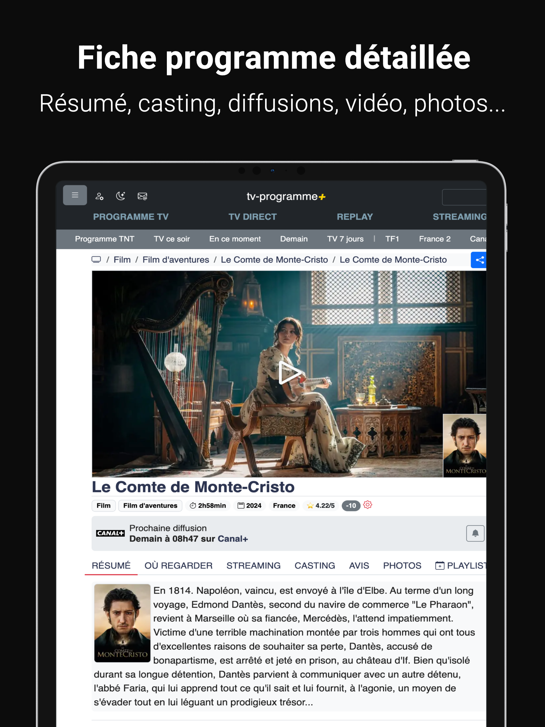Click the tv-programme+ logo

[x=286, y=196]
